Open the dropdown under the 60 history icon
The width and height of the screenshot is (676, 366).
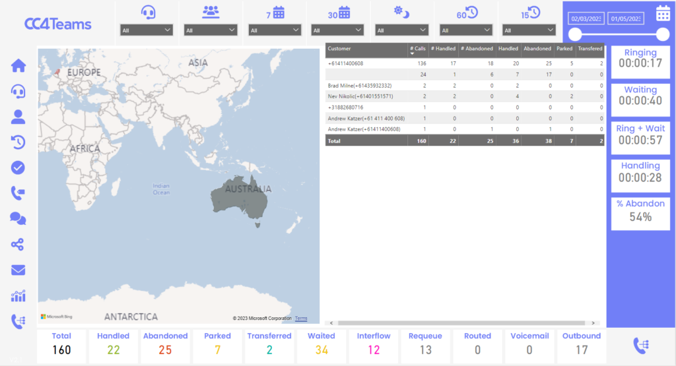coord(466,30)
